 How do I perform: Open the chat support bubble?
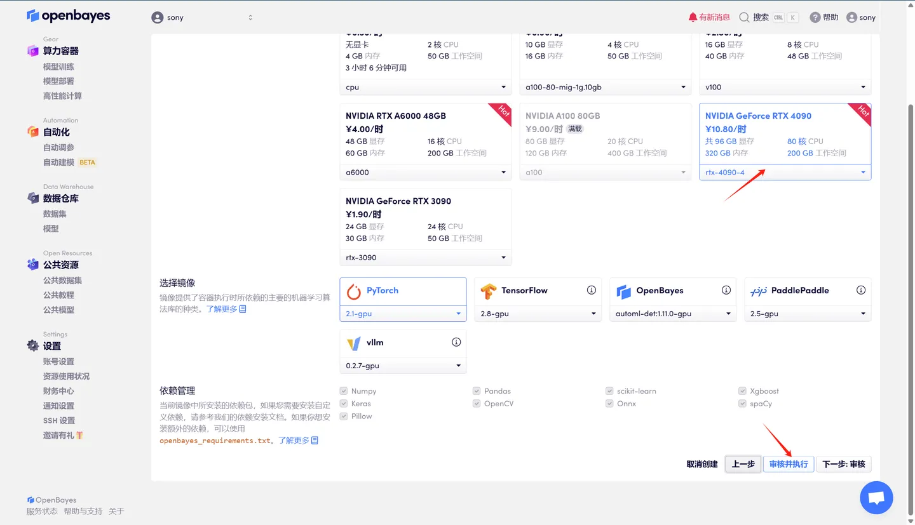point(876,498)
